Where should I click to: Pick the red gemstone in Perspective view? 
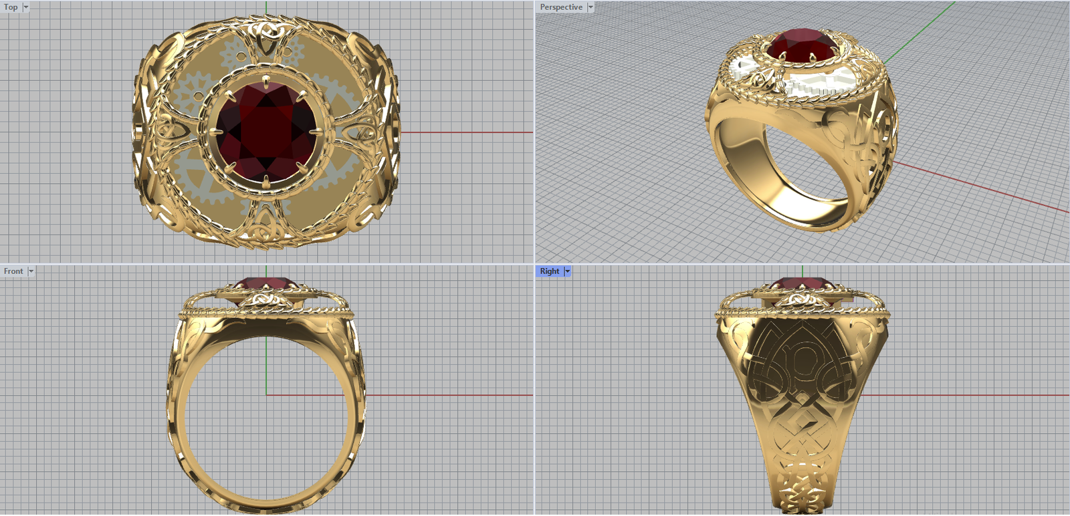(x=801, y=45)
